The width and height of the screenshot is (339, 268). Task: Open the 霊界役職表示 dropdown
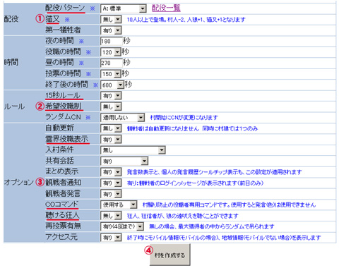pos(111,140)
